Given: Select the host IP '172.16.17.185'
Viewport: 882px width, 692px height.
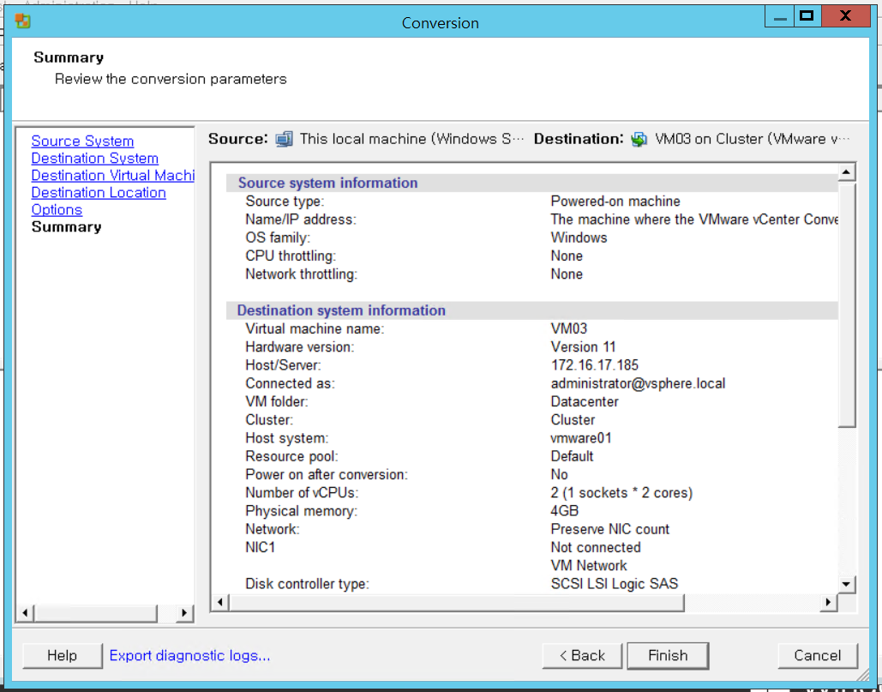Looking at the screenshot, I should click(595, 365).
